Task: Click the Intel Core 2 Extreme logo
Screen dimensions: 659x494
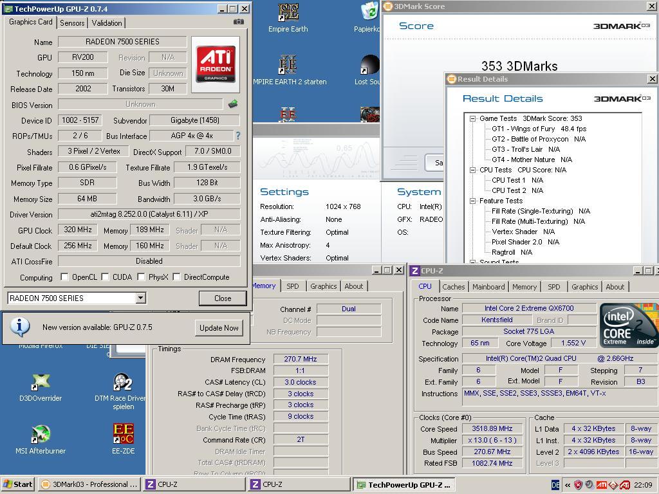Action: pyautogui.click(x=629, y=325)
